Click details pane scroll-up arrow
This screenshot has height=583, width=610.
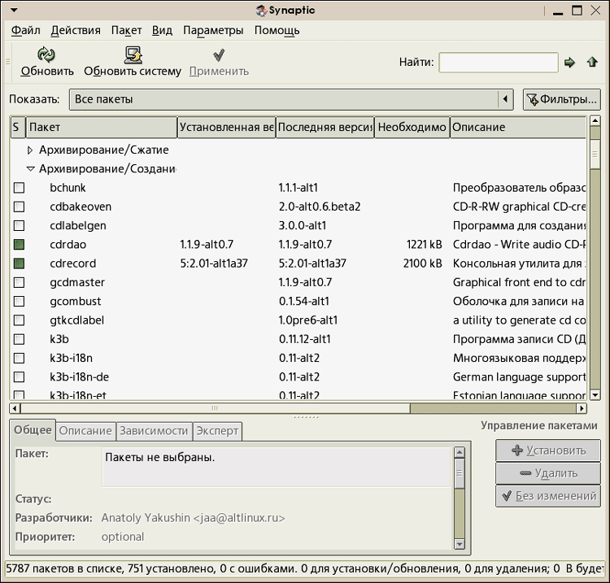pyautogui.click(x=460, y=452)
